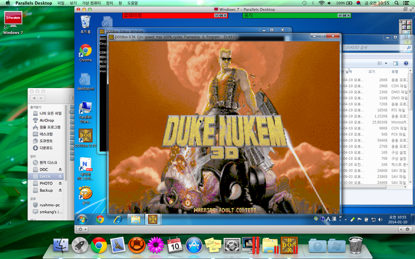Open Spotlight search in the Mac menu bar

[x=396, y=3]
